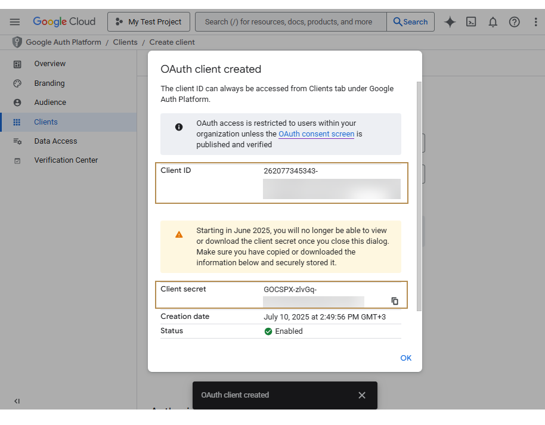Copy the client secret
This screenshot has height=425, width=545.
click(395, 301)
